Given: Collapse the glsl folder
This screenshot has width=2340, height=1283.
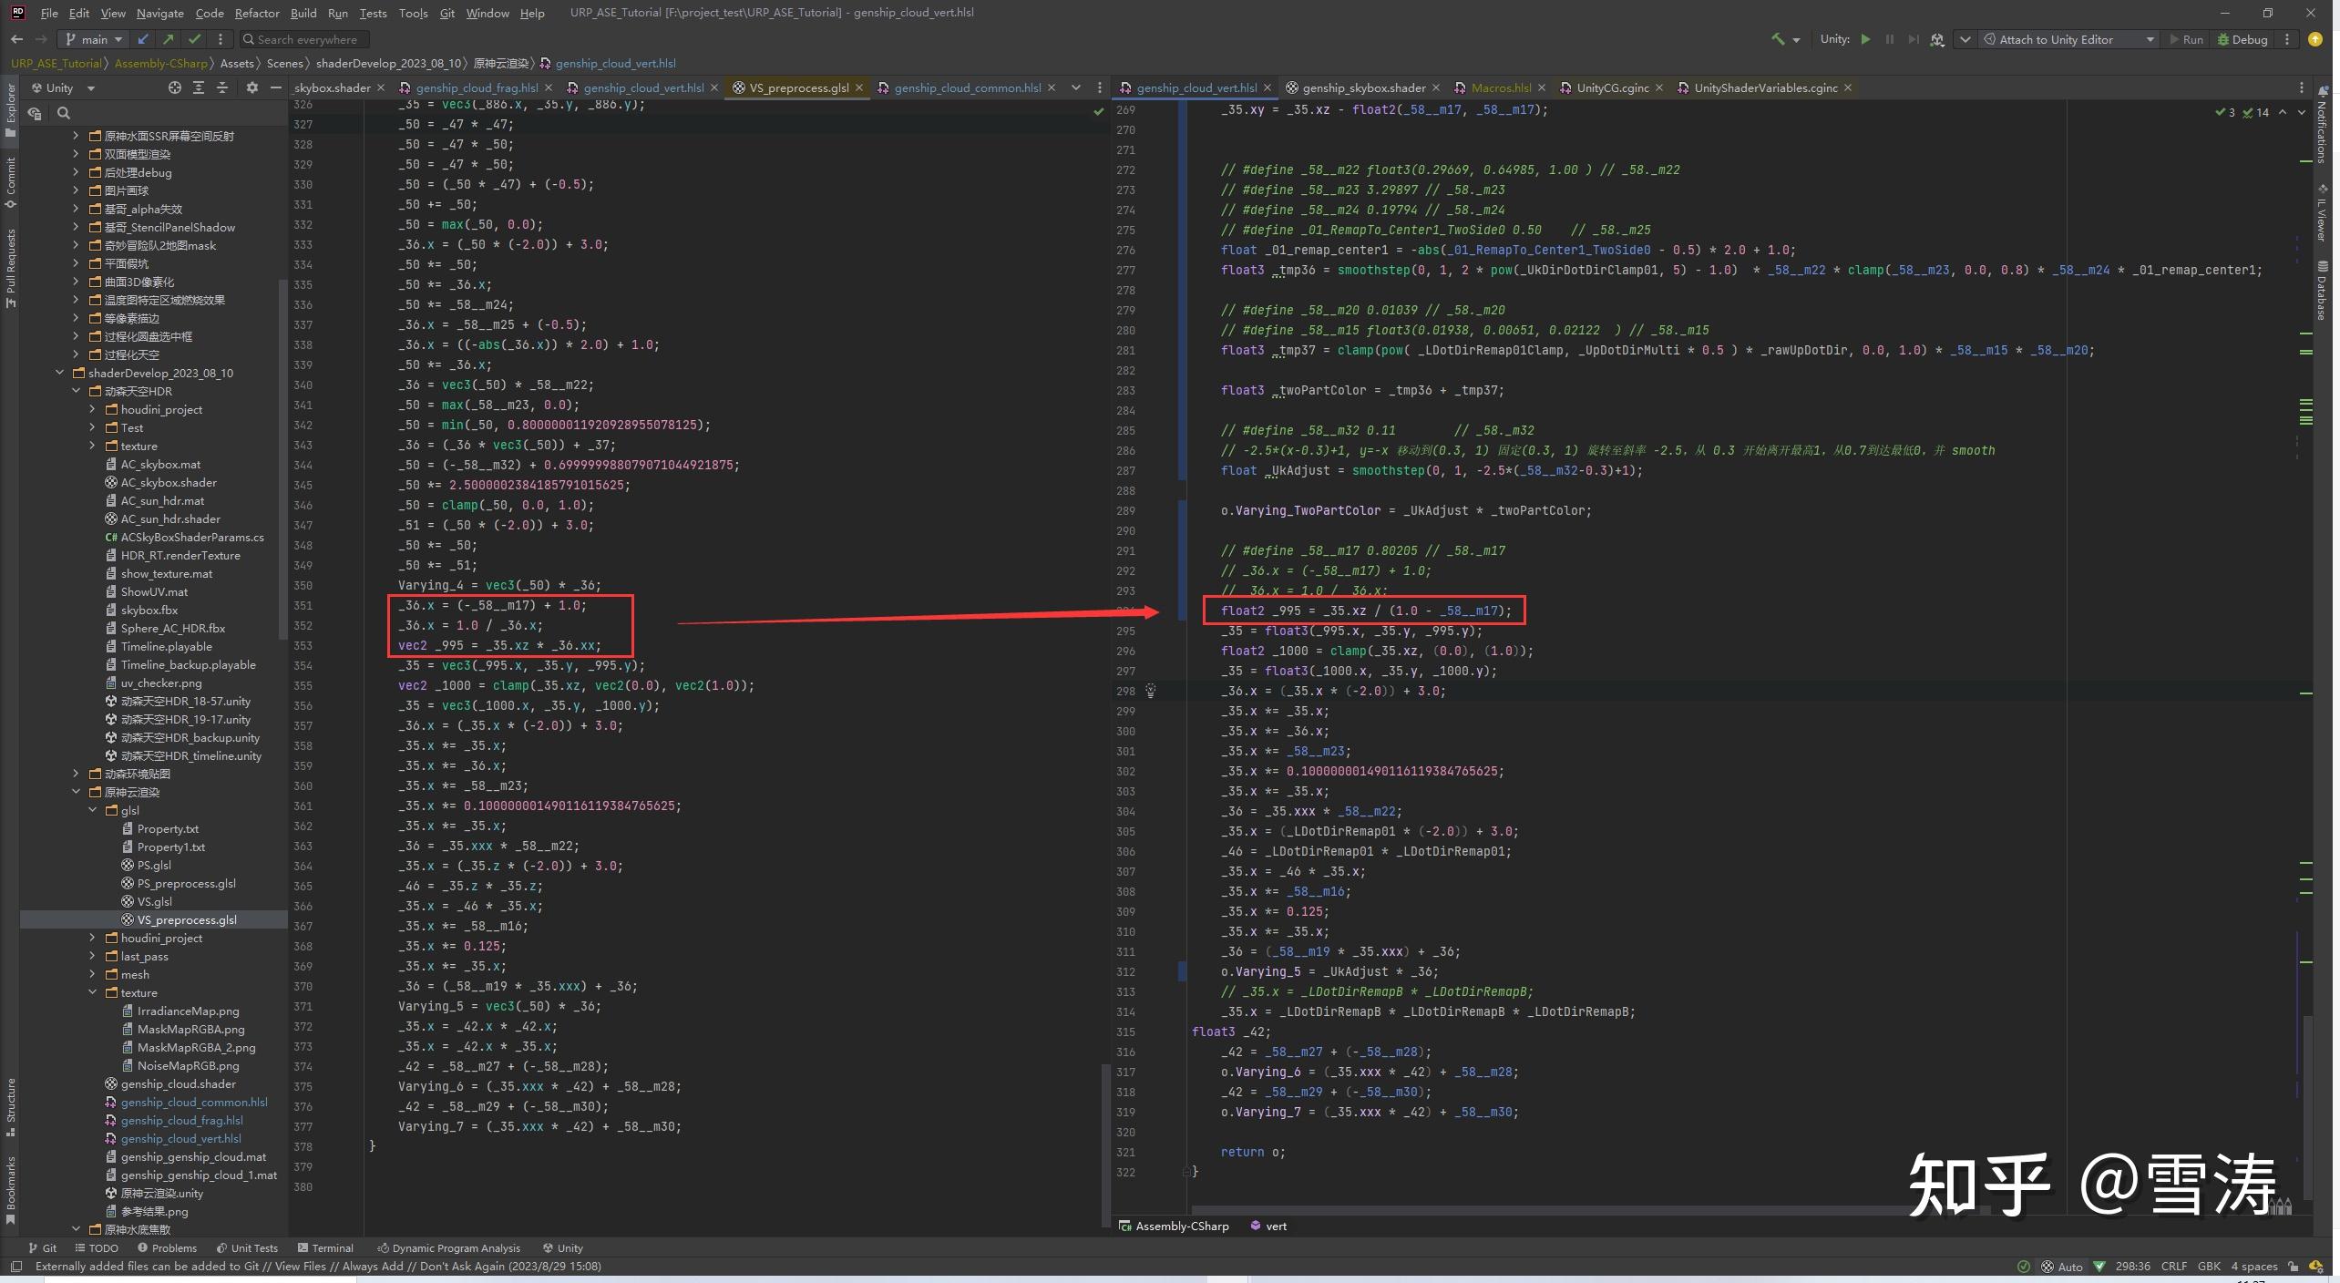Looking at the screenshot, I should [92, 810].
